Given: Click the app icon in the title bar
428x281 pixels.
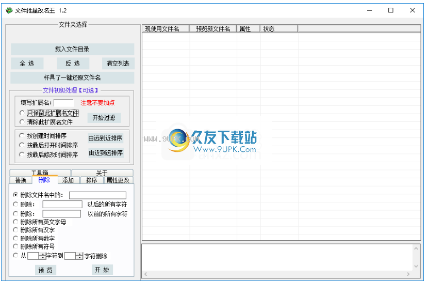Looking at the screenshot, I should (x=9, y=10).
